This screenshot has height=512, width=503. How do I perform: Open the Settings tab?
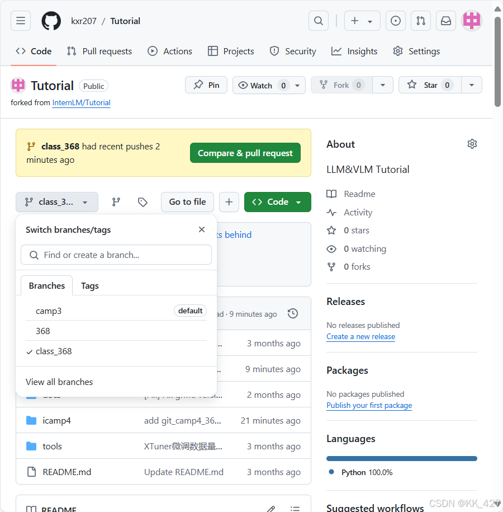pyautogui.click(x=416, y=51)
